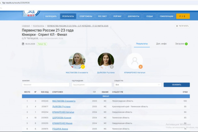This screenshot has width=198, height=132.
Task: Focus the Фамилия search field
Action: click(45, 85)
